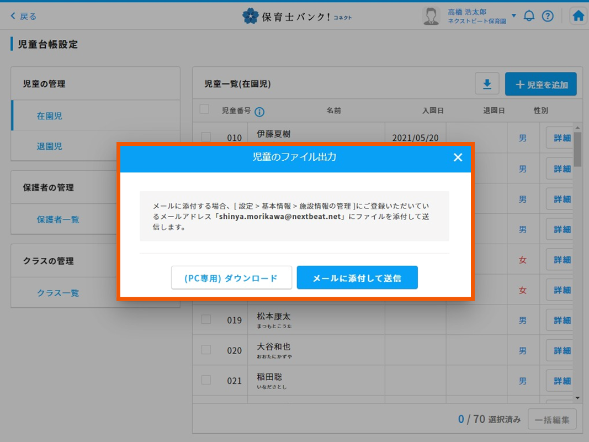Click the info icon beside 児童番号
The image size is (589, 442).
tap(259, 112)
